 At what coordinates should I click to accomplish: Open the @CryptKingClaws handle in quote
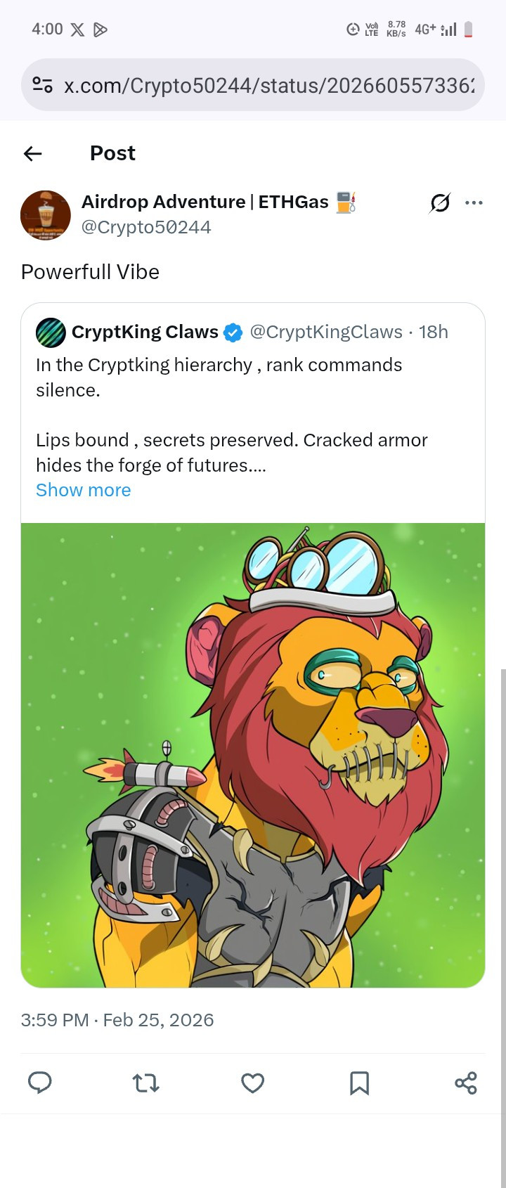[x=326, y=332]
